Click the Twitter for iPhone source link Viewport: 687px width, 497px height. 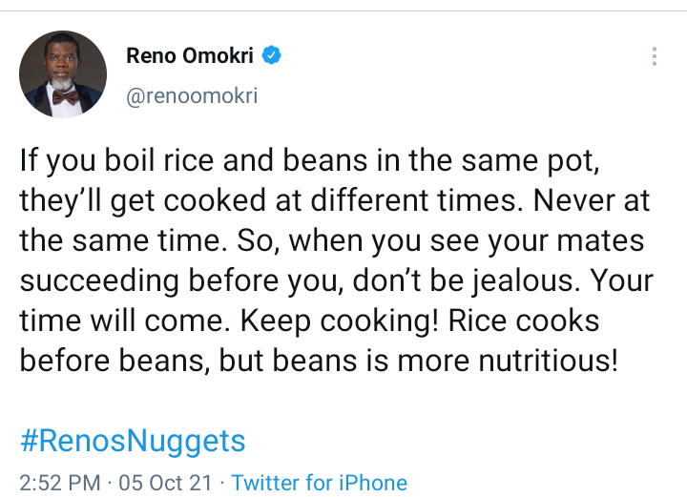pos(319,483)
